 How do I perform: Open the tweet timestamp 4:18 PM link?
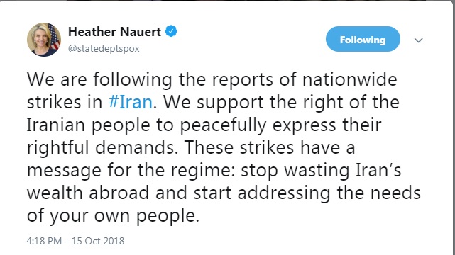coord(44,241)
